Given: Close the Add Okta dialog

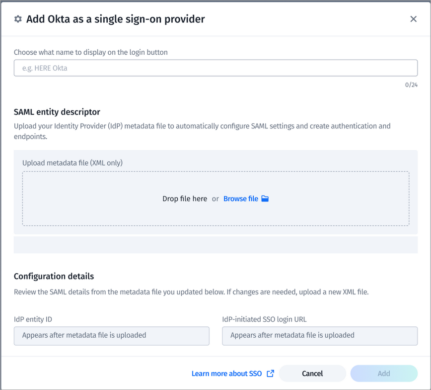Looking at the screenshot, I should (413, 19).
